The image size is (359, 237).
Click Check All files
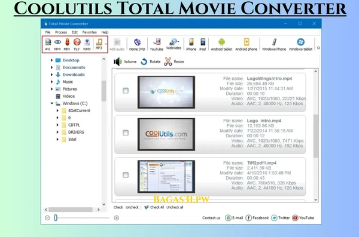[154, 207]
